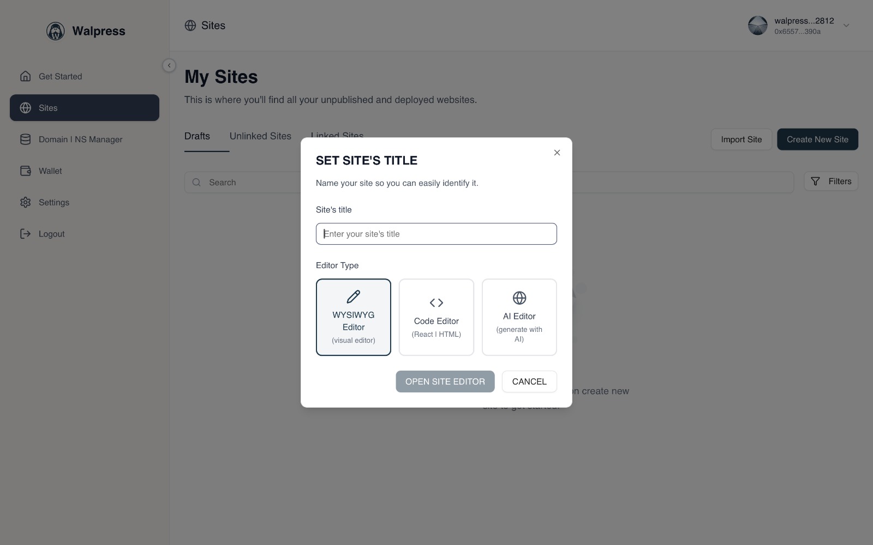Image resolution: width=873 pixels, height=545 pixels.
Task: Open Domain | NS Manager via database icon
Action: (x=25, y=139)
